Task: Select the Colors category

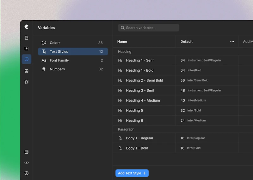Action: (73, 43)
